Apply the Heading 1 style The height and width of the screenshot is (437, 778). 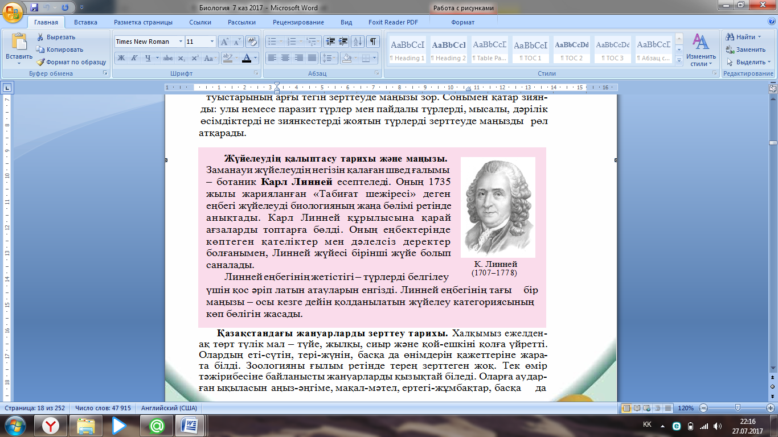(x=407, y=50)
